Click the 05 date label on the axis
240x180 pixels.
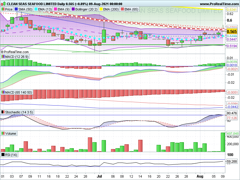point(214,176)
